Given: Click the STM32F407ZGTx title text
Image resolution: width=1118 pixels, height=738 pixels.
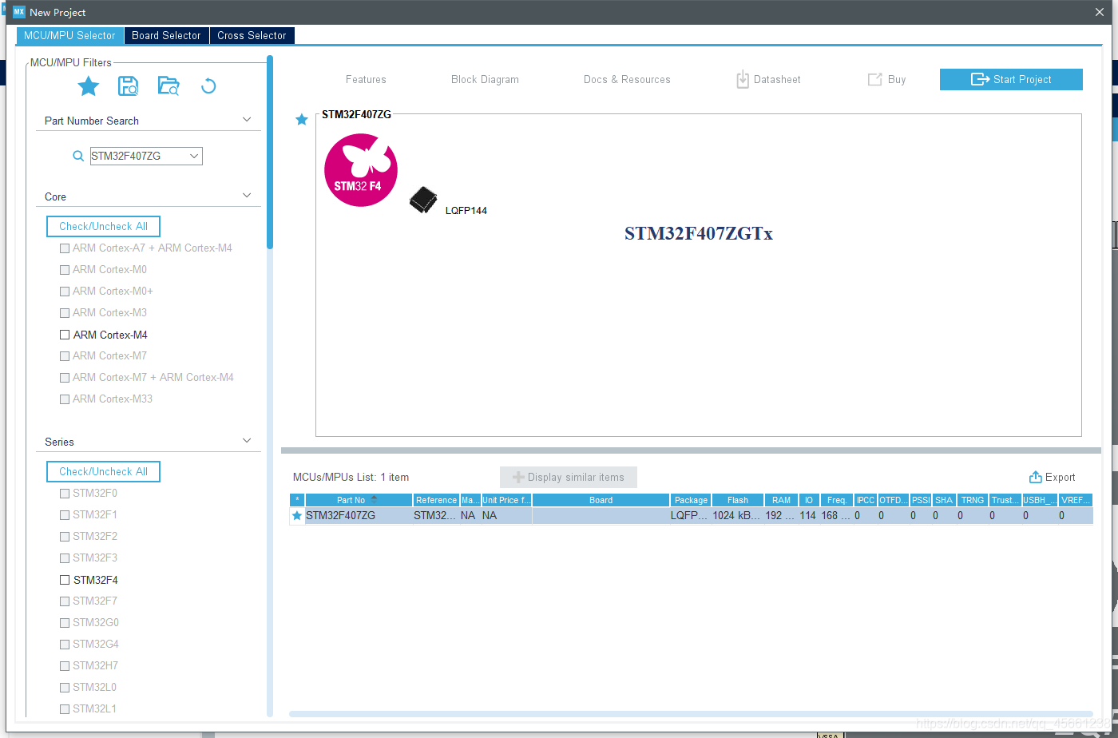Looking at the screenshot, I should [699, 234].
